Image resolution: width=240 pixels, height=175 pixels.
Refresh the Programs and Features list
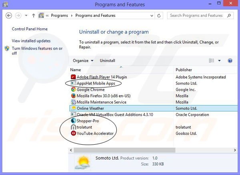pyautogui.click(x=159, y=16)
